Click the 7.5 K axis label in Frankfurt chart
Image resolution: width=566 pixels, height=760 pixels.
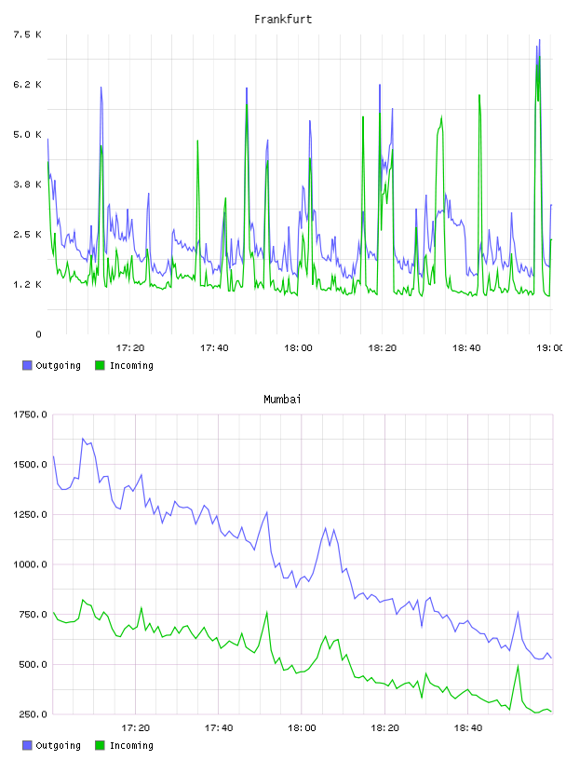pyautogui.click(x=27, y=34)
